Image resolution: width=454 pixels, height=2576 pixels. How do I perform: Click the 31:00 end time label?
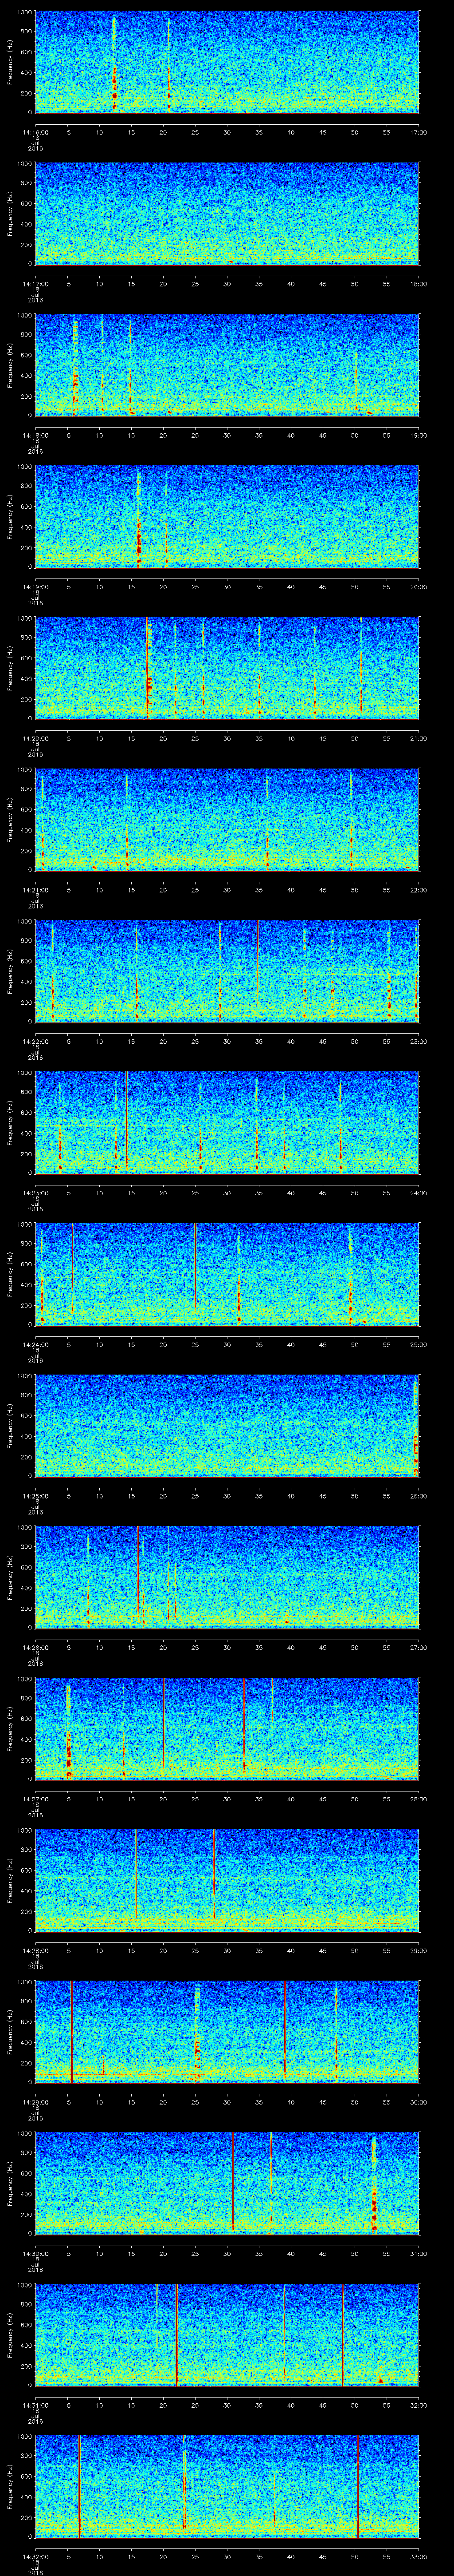[x=419, y=2253]
